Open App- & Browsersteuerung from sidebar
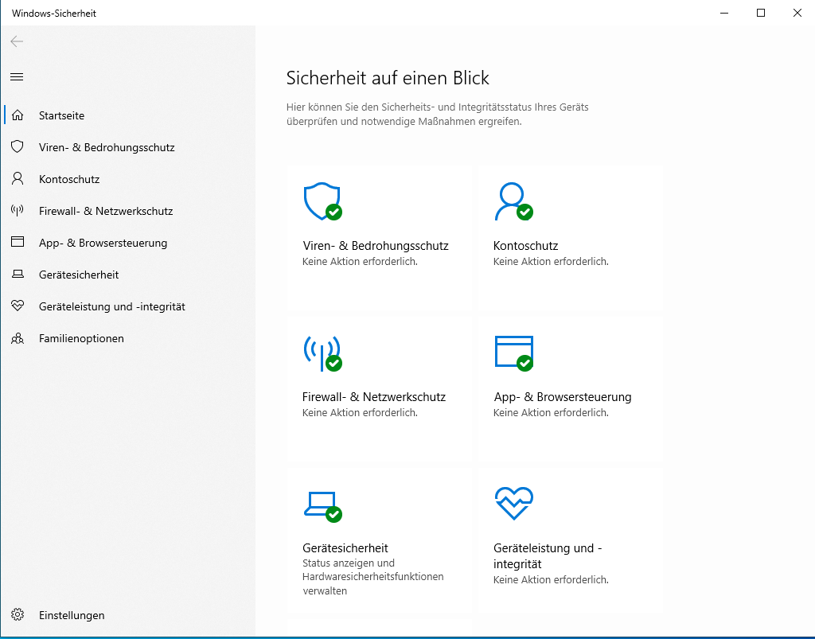 pos(103,244)
